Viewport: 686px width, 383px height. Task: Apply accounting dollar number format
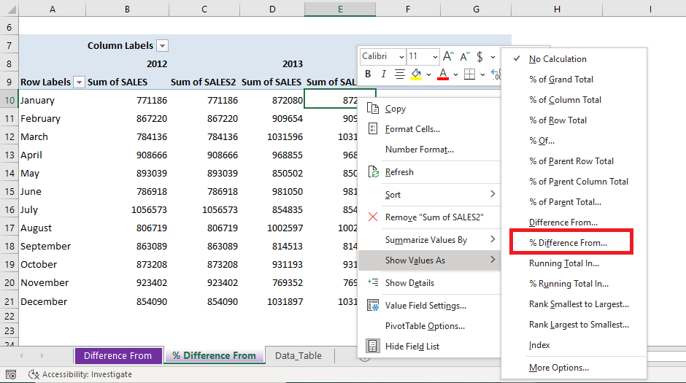(480, 56)
